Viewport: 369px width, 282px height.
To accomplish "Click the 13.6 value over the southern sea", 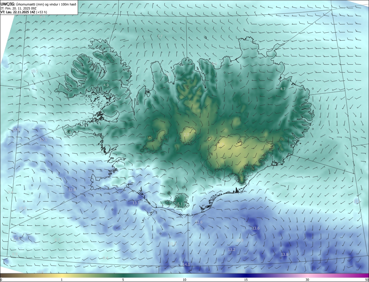I will coord(256,228).
